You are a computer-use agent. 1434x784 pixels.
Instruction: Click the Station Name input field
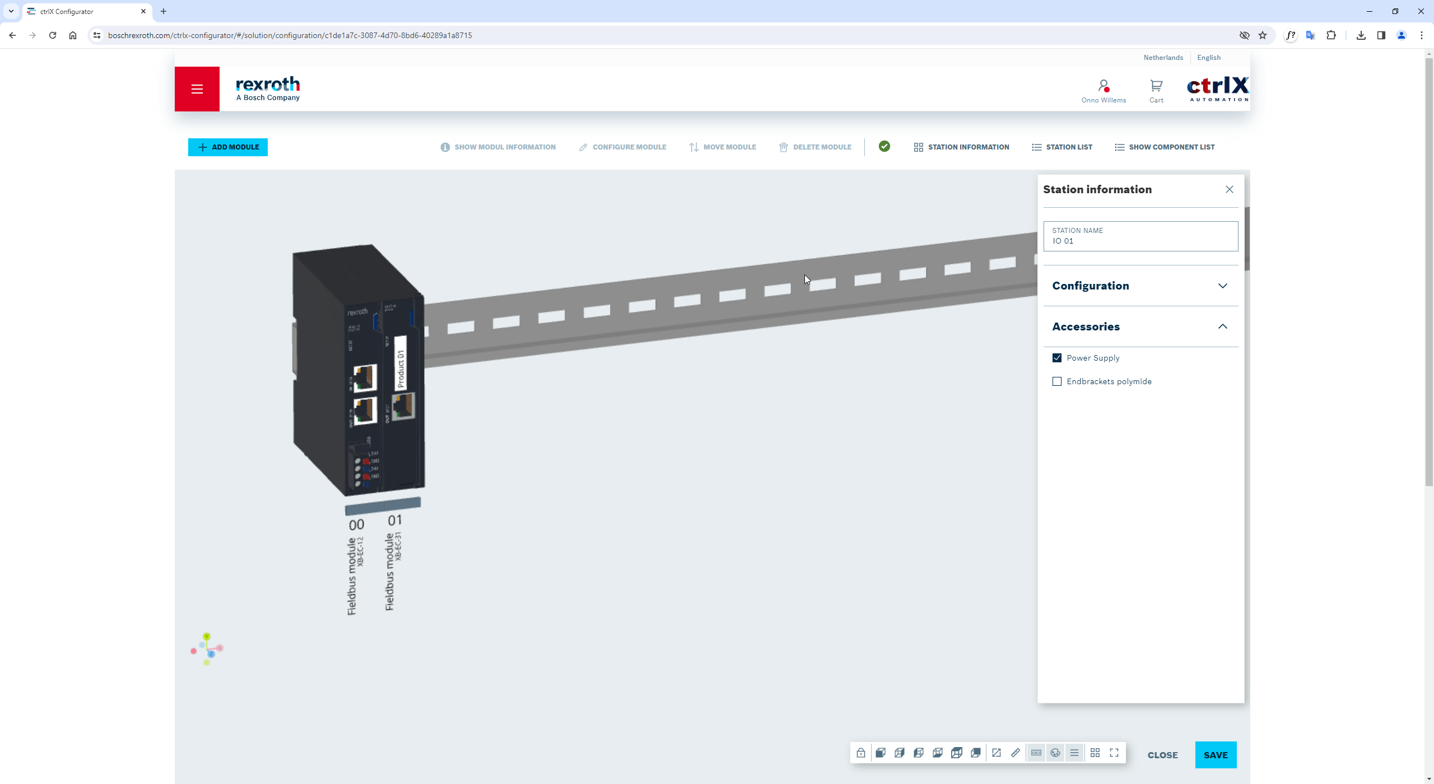(1140, 241)
